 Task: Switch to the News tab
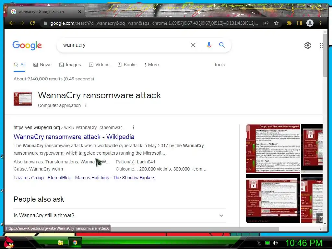coord(42,65)
